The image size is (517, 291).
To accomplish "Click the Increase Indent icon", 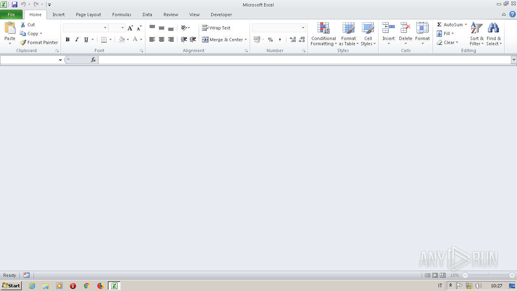I will point(193,40).
